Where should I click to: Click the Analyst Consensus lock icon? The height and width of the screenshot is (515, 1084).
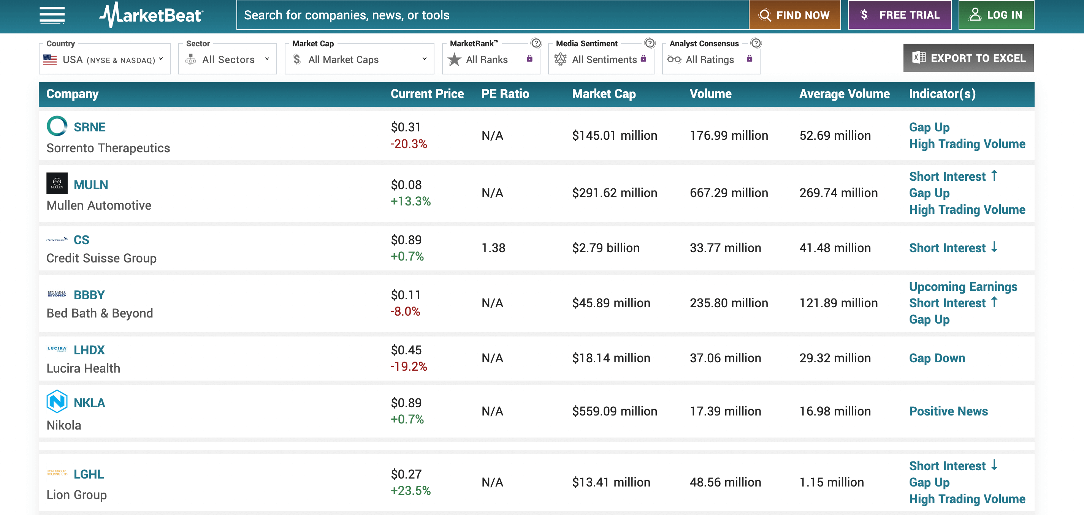point(750,58)
